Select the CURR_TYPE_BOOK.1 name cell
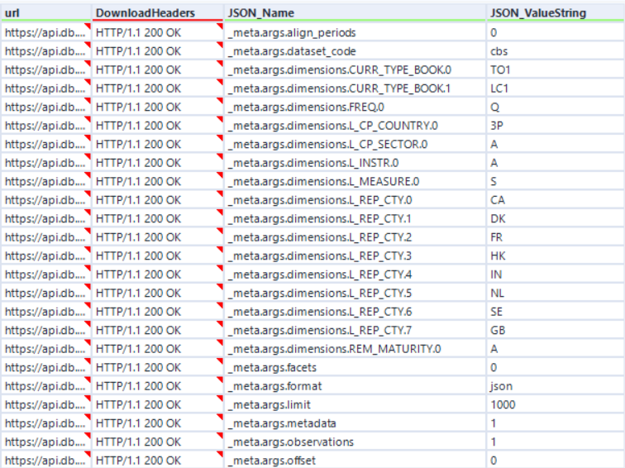Screen dimensions: 625x468 point(355,88)
